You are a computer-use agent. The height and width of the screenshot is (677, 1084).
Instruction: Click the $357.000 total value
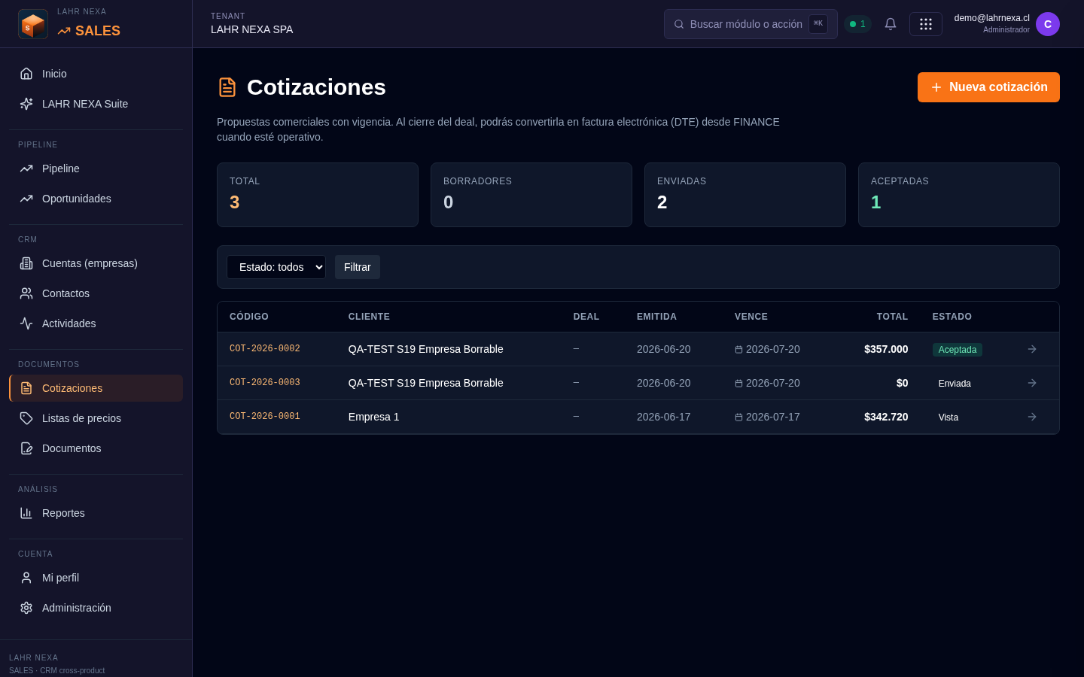[886, 349]
